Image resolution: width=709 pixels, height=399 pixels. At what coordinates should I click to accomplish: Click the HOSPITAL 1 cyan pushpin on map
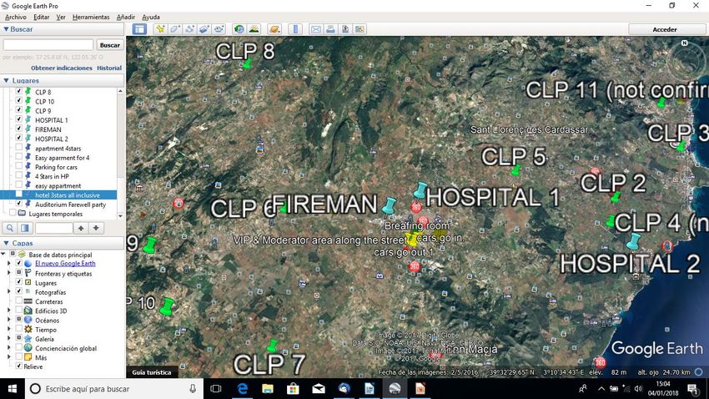(x=420, y=190)
